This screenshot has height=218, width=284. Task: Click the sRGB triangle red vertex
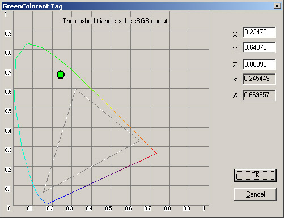pos(139,141)
